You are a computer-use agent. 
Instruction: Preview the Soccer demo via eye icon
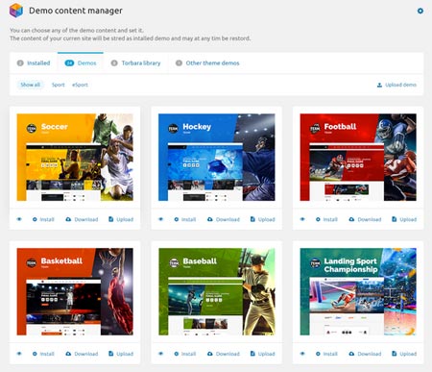pos(19,219)
